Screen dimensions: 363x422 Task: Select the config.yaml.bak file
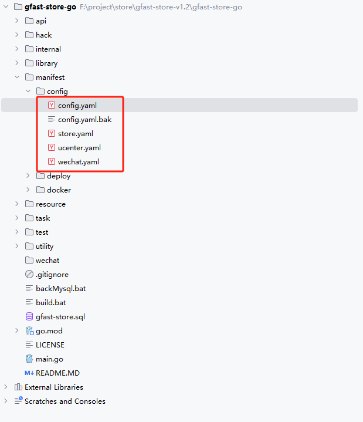84,120
